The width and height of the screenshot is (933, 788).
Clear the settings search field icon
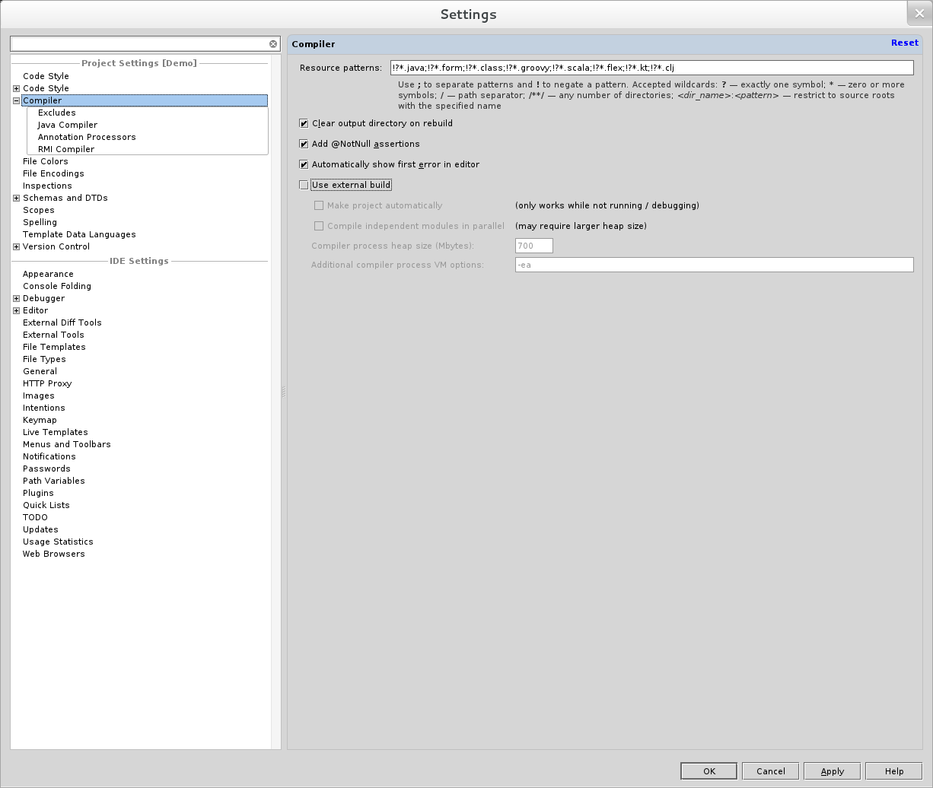(x=273, y=44)
